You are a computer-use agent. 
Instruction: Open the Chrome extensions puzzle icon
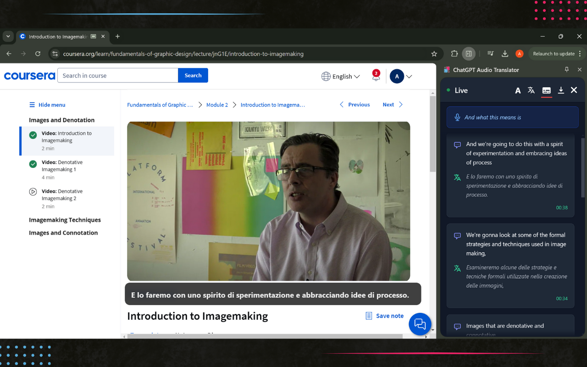(454, 54)
